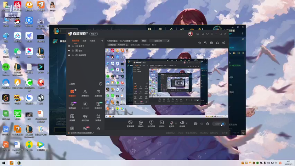Open the gift box icon in header
The image size is (295, 166).
click(x=199, y=43)
